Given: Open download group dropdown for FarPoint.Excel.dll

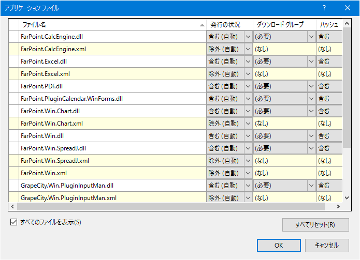Looking at the screenshot, I should click(x=311, y=62).
